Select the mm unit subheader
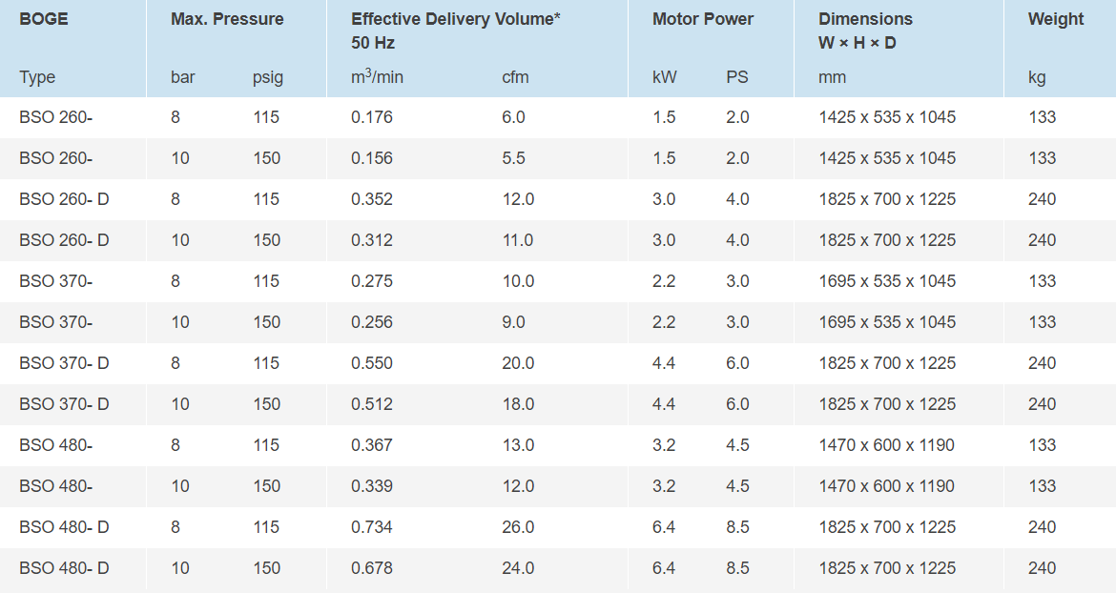Screen dimensions: 1116x593 tap(832, 77)
